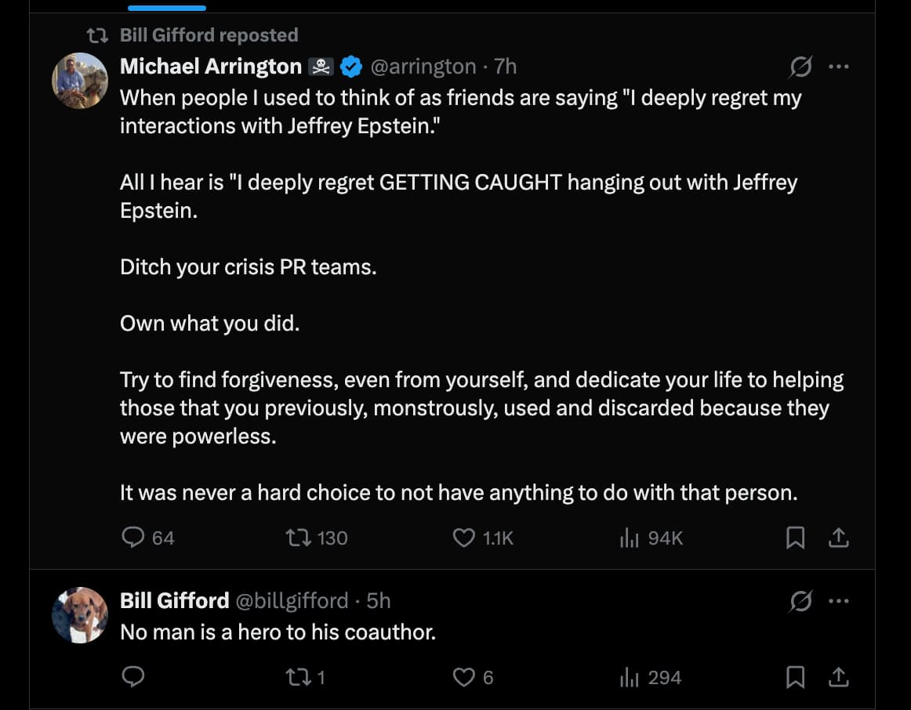Like Michael Arrington's post
The width and height of the screenshot is (911, 710).
pyautogui.click(x=465, y=538)
